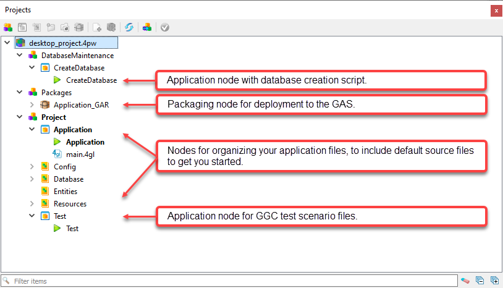Expand the Resources folder node
Image resolution: width=503 pixels, height=288 pixels.
coord(32,204)
